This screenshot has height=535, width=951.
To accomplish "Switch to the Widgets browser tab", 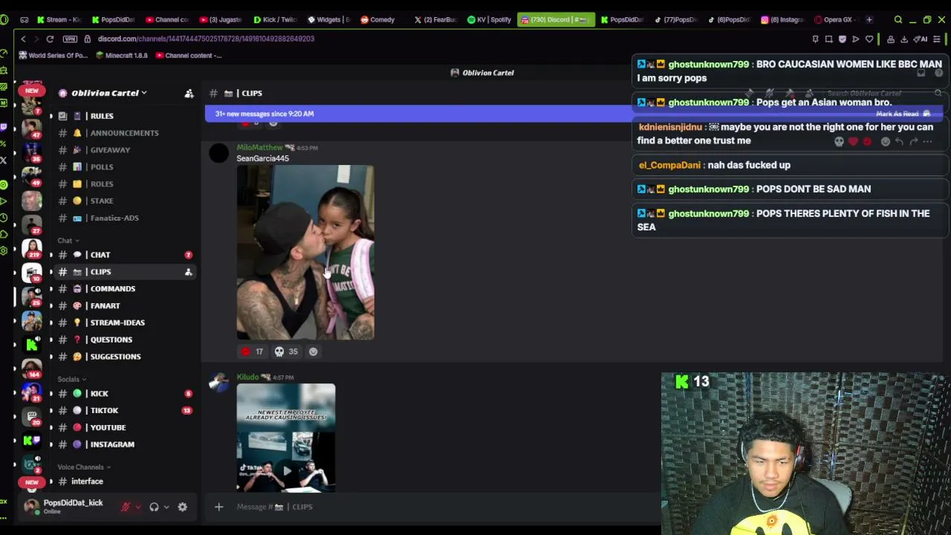I will 328,20.
